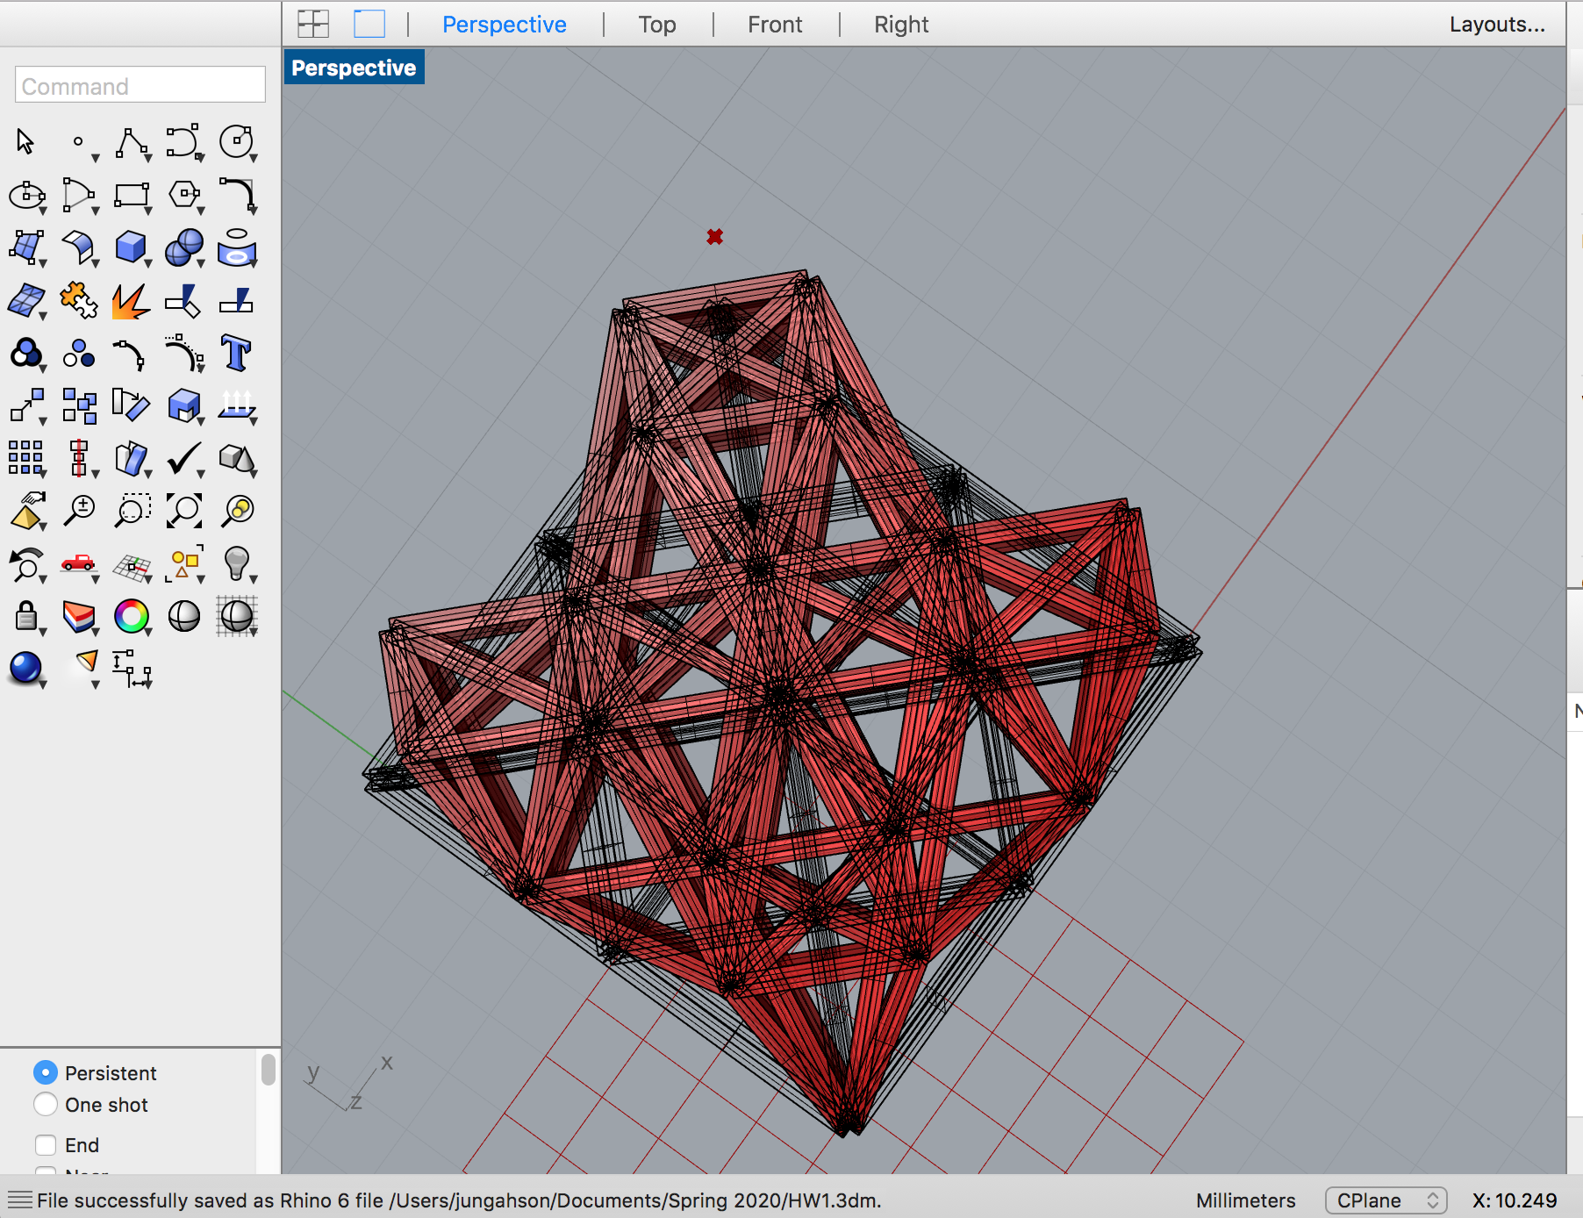The image size is (1583, 1218).
Task: Open command history list icon
Action: (19, 1200)
